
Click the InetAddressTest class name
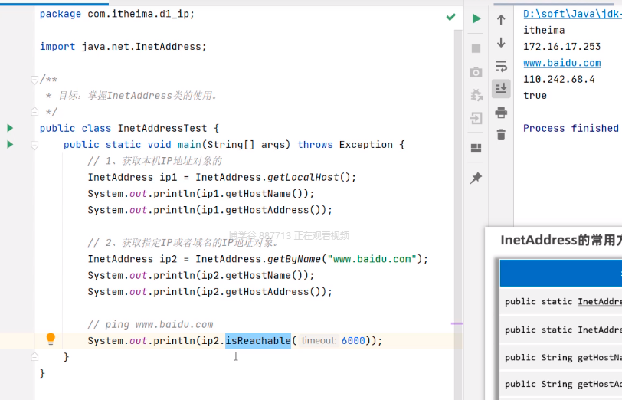162,128
